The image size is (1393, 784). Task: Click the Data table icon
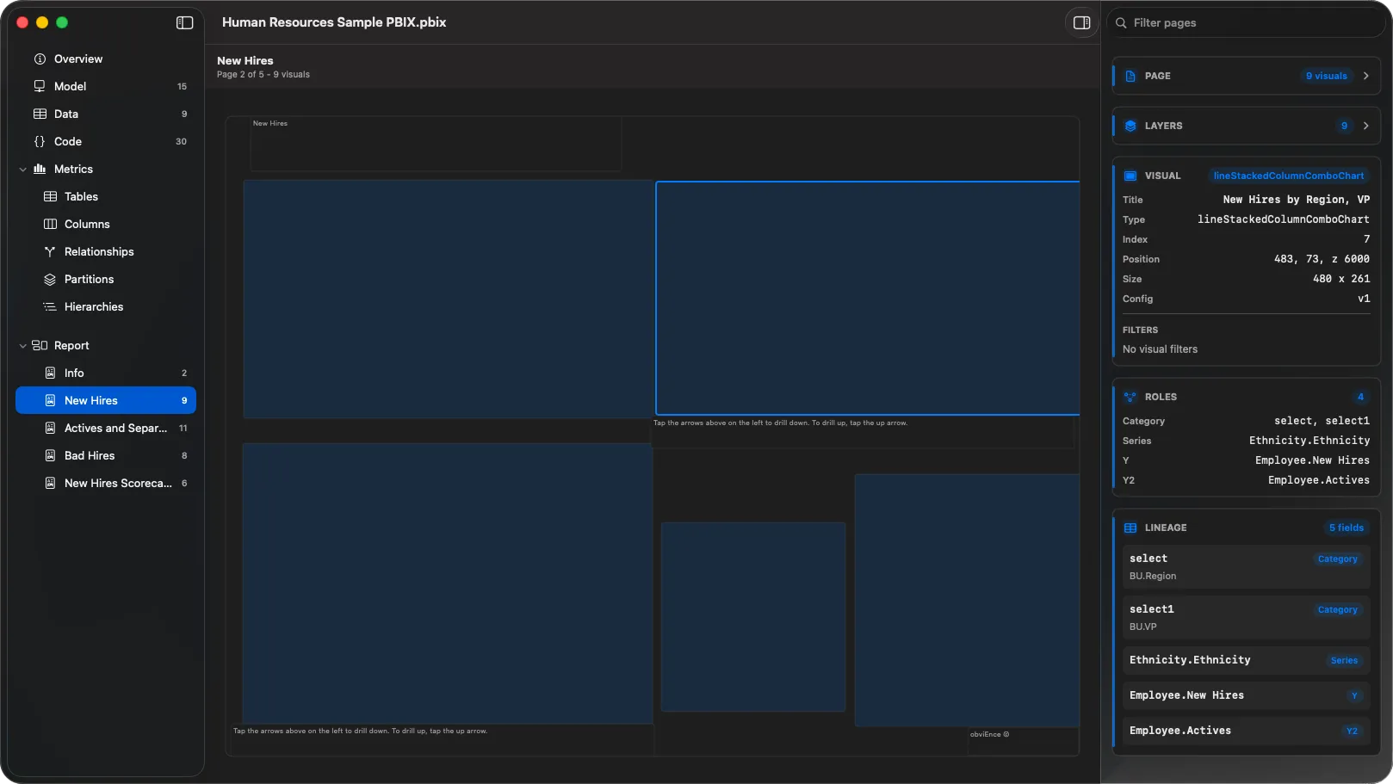coord(40,114)
